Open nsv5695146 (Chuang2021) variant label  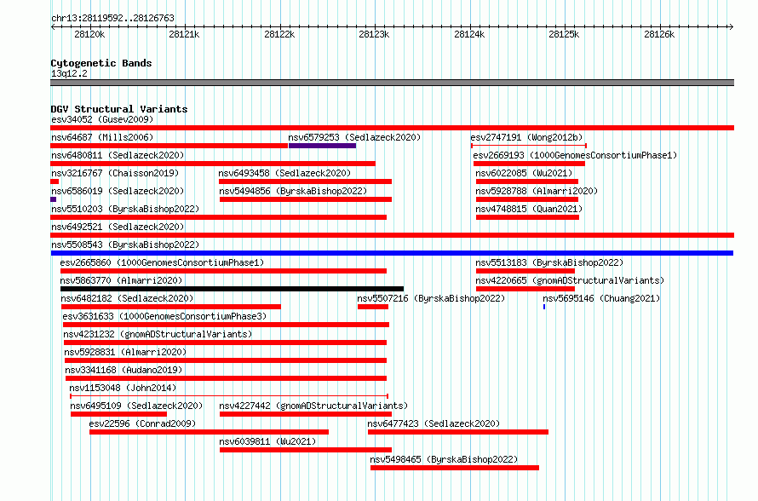601,298
